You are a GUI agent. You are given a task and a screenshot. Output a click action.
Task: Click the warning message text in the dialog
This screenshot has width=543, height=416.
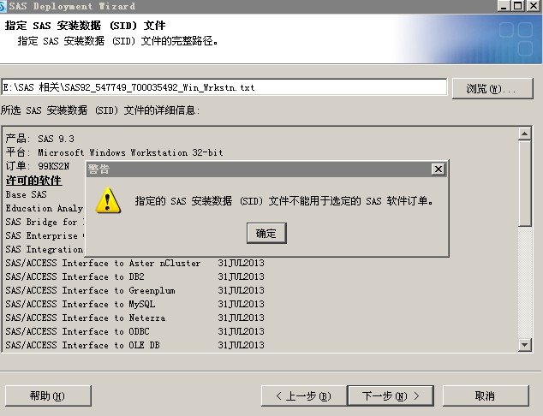pos(284,201)
